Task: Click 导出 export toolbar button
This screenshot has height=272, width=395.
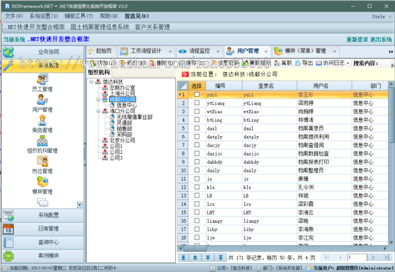Action: pyautogui.click(x=304, y=63)
